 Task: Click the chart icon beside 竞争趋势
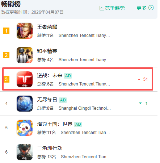point(102,8)
